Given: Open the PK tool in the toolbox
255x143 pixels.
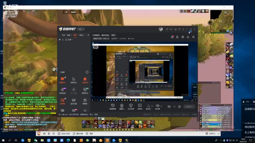Looking at the screenshot, I should tap(74, 110).
